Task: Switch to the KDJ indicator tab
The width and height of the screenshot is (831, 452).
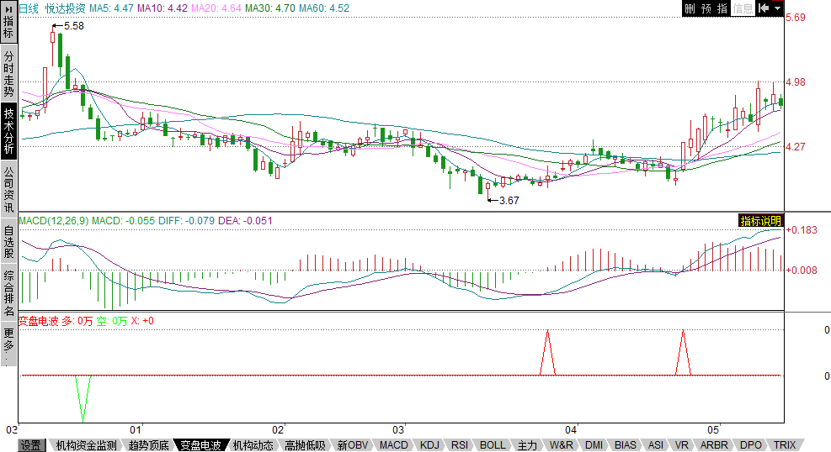Action: tap(429, 445)
